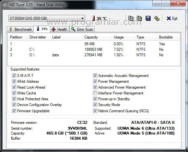
Task: Click the bootable 'Yes' cell
Action: [x=162, y=44]
